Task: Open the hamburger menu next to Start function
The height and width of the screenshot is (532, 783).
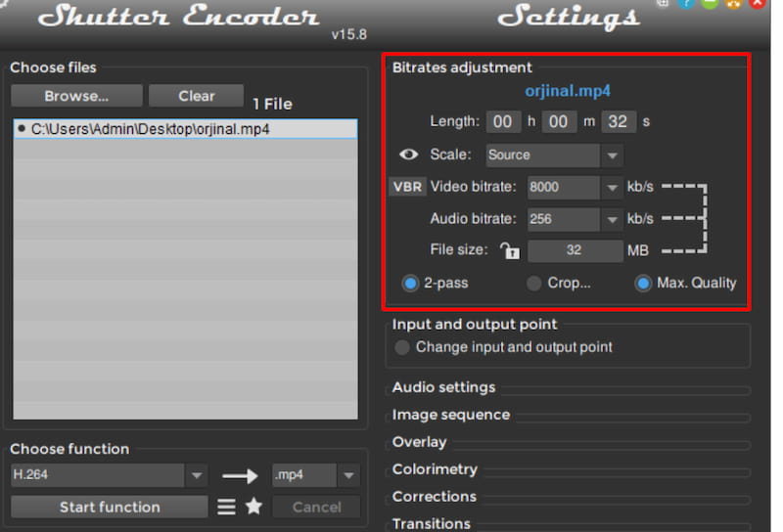Action: coord(226,507)
